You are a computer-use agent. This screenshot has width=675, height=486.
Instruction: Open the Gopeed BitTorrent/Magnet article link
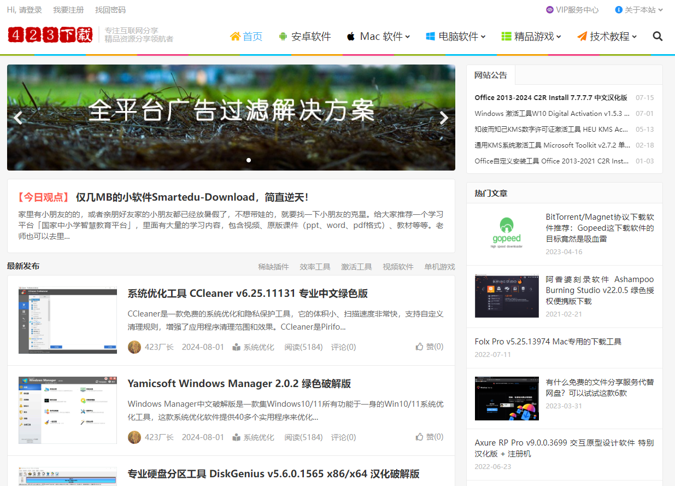point(600,228)
